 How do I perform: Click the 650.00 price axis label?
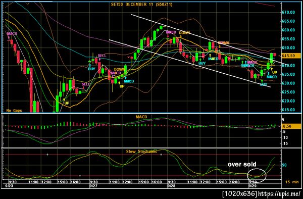click(288, 47)
